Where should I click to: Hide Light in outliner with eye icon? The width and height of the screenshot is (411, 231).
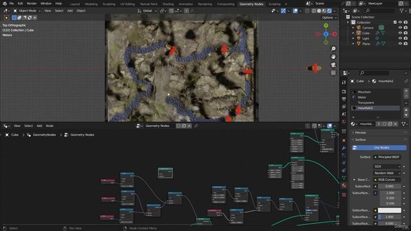pyautogui.click(x=400, y=38)
